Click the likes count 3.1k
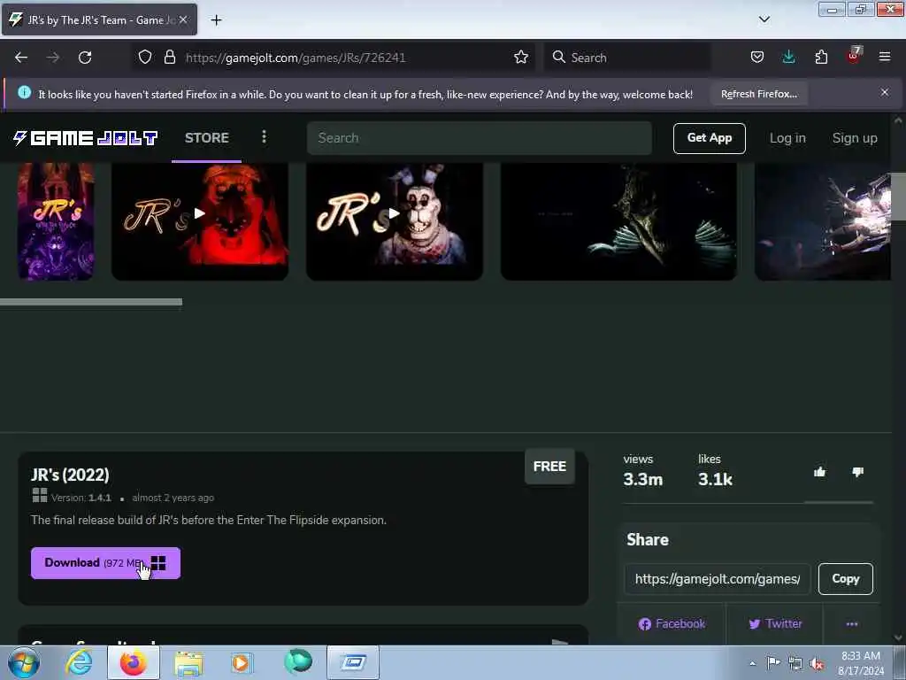Viewport: 906px width, 680px height. pos(715,479)
